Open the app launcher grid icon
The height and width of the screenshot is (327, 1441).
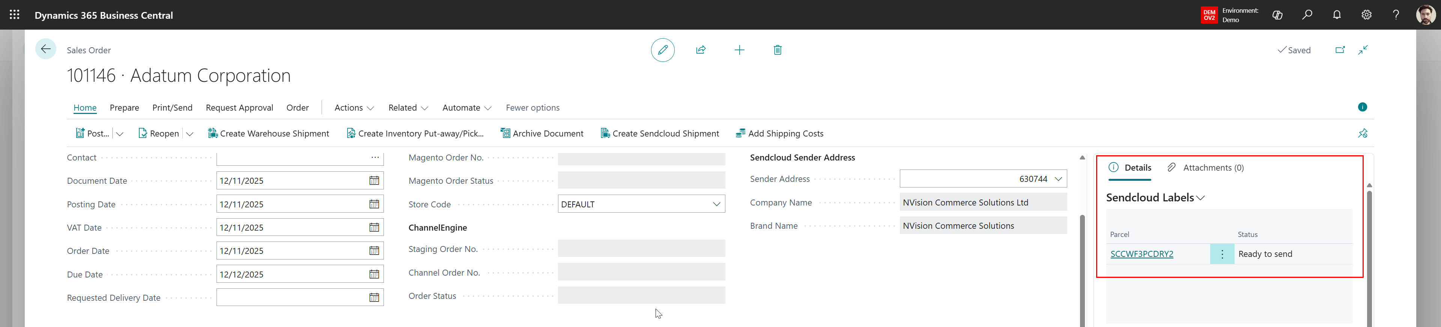tap(15, 15)
